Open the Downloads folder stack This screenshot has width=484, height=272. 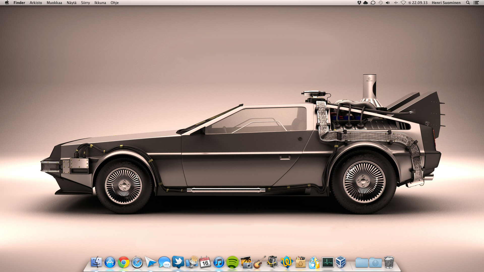tap(375, 262)
